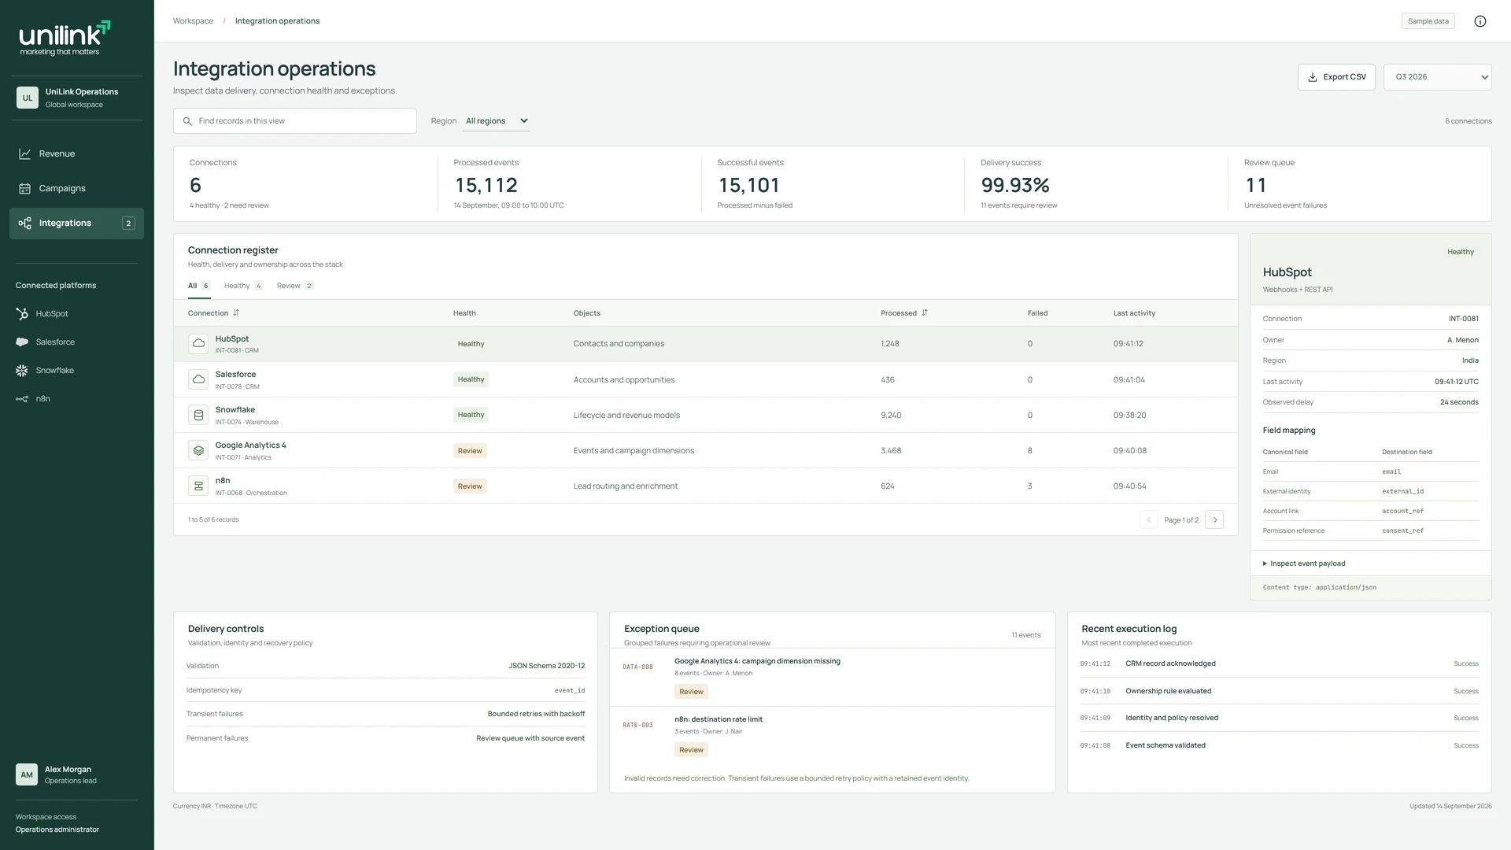Sort by the Connection column arrows
This screenshot has height=850, width=1511.
[236, 312]
